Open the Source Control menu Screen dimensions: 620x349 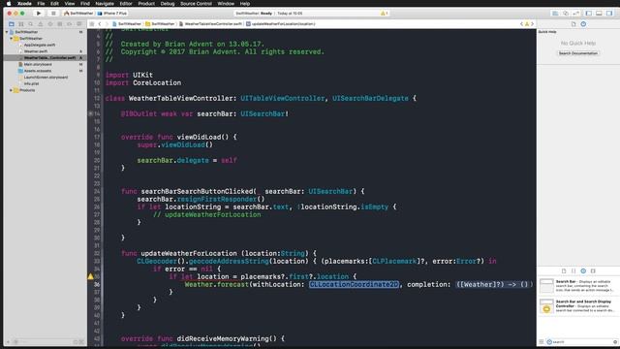coord(196,4)
